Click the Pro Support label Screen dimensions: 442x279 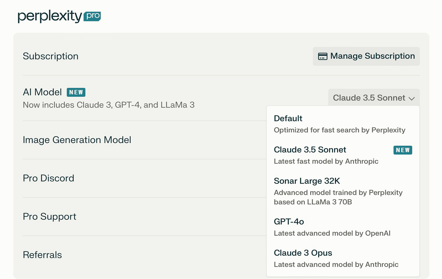point(49,217)
